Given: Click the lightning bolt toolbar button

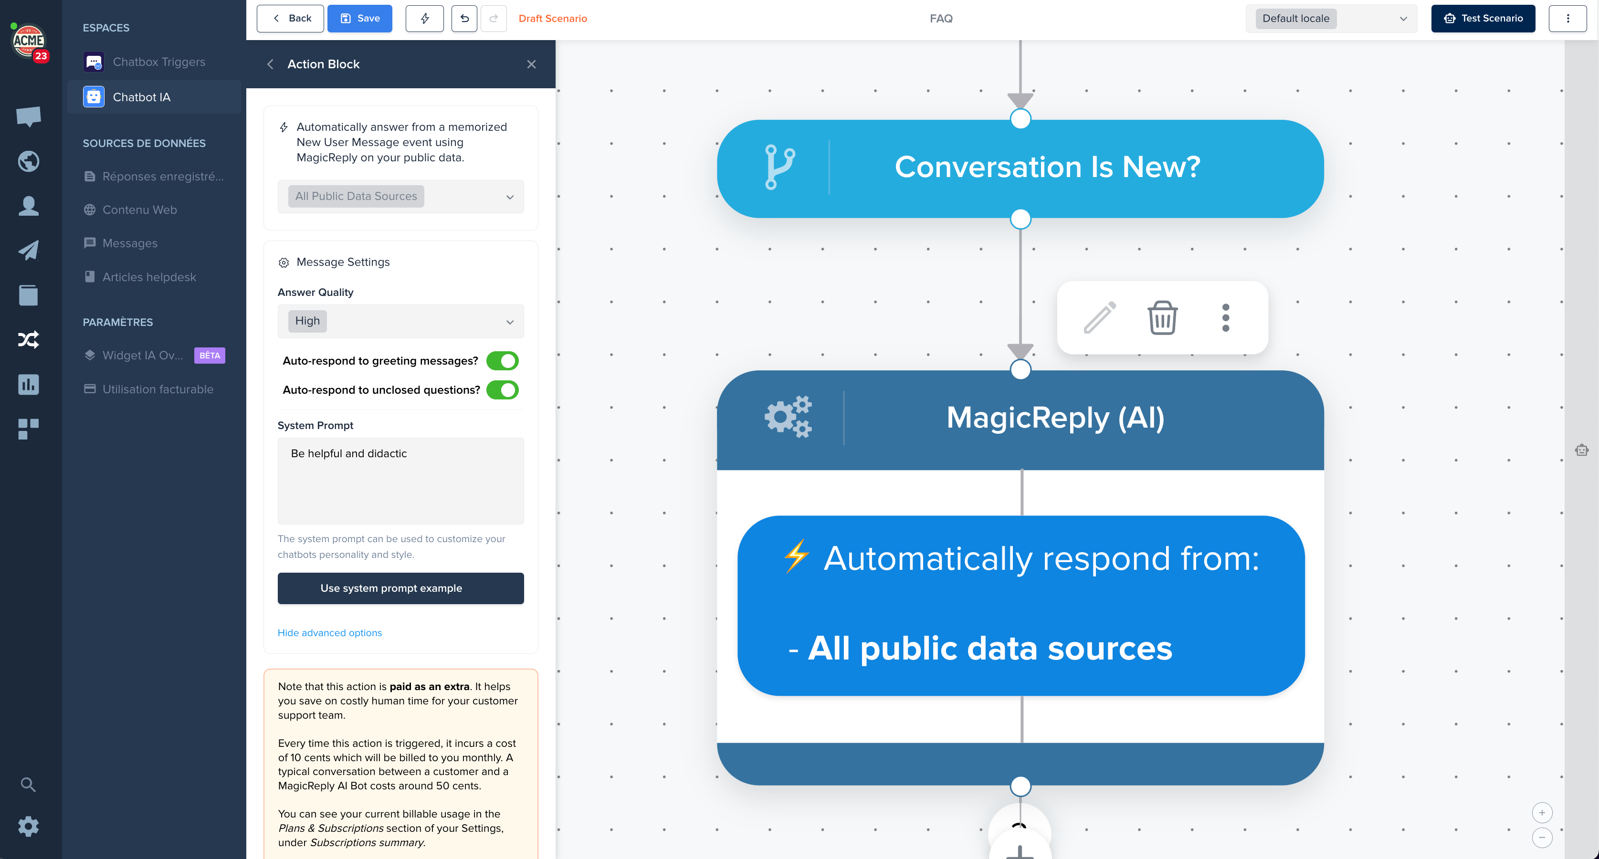Looking at the screenshot, I should [425, 19].
